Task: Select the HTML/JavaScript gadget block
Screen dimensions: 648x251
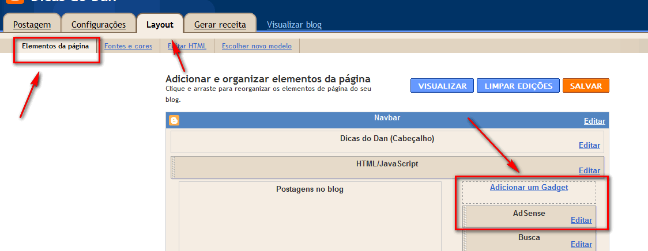Action: click(x=387, y=167)
